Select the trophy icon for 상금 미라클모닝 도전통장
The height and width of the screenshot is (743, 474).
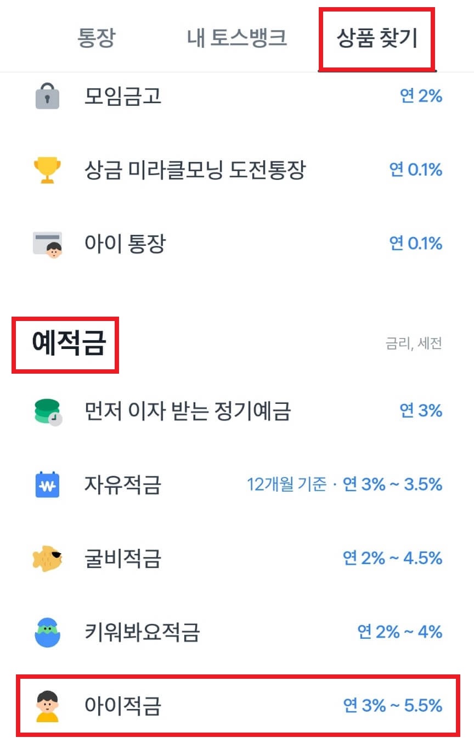[x=47, y=170]
